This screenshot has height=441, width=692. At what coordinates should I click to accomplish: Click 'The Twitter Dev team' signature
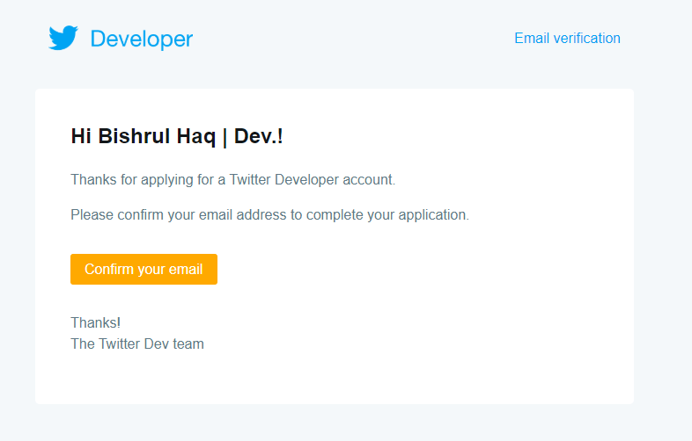click(137, 343)
